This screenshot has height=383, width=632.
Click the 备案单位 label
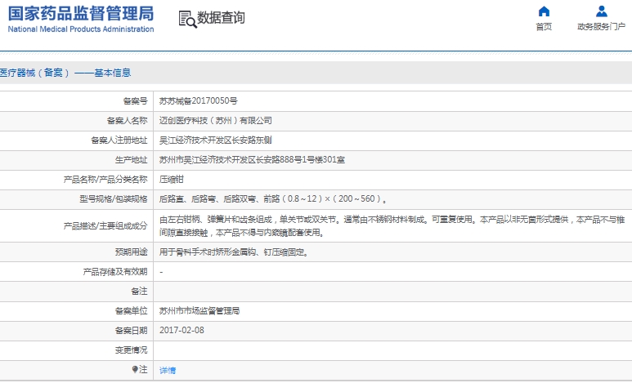(x=132, y=311)
